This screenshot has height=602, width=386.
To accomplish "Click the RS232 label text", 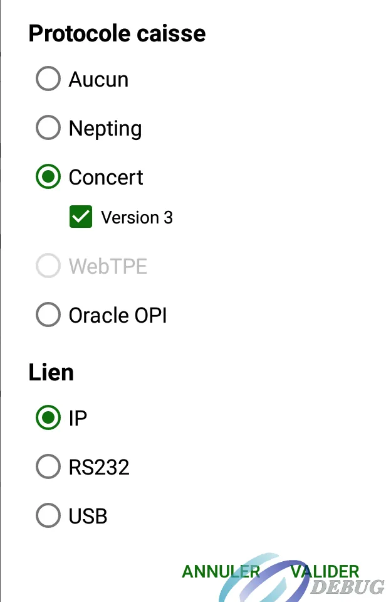I will click(99, 467).
